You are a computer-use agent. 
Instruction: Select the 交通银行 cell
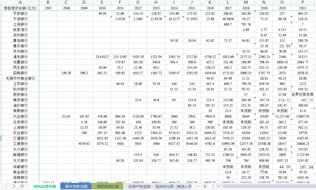(x=20, y=138)
